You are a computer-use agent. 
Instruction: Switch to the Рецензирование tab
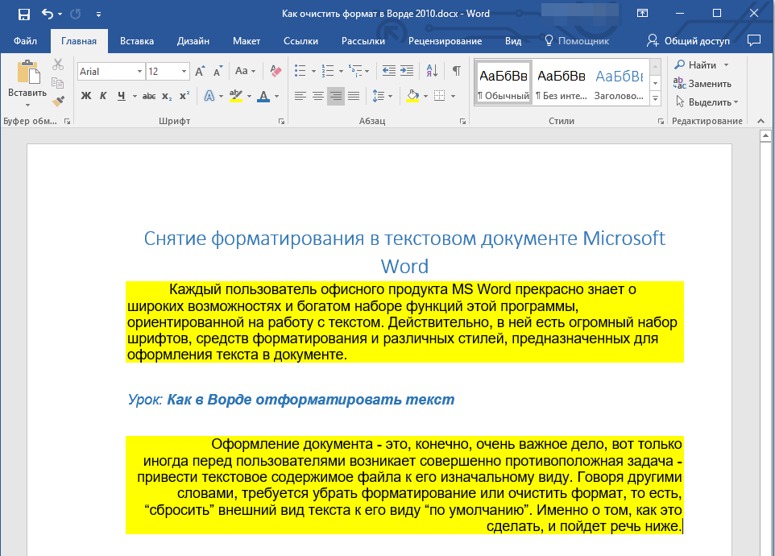tap(445, 41)
